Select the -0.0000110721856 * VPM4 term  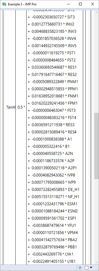[x=55, y=233]
